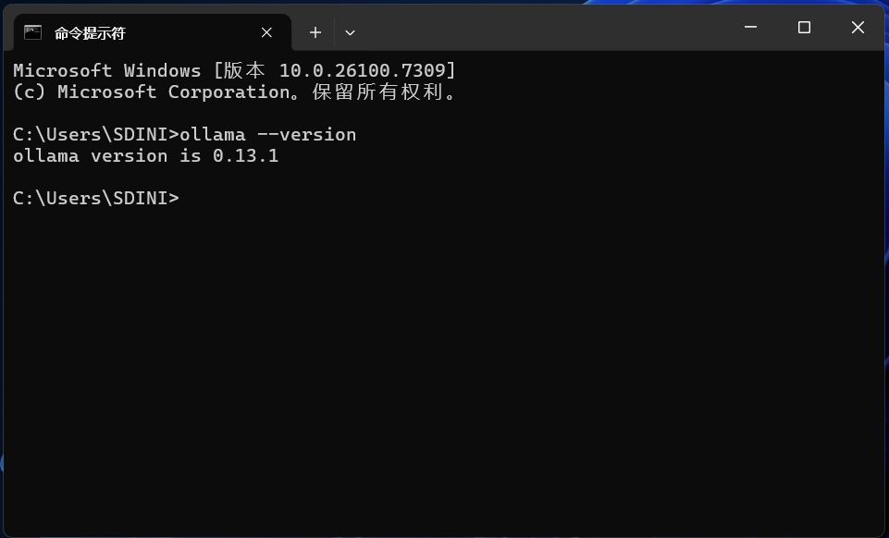Image resolution: width=889 pixels, height=538 pixels.
Task: Click the 'Microsoft Windows' header text
Action: coord(107,71)
